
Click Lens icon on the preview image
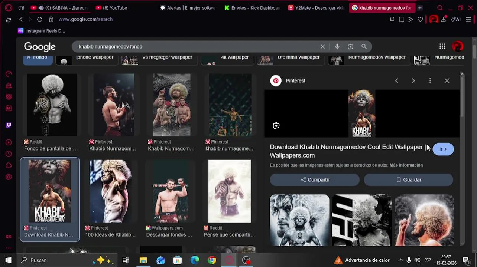point(276,126)
